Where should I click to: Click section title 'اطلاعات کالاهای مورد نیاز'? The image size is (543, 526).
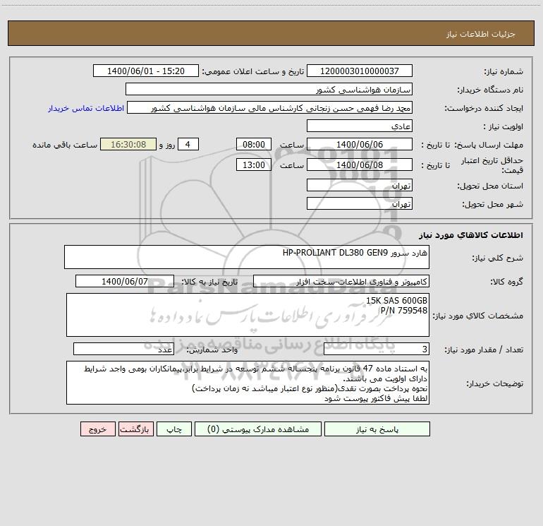(x=471, y=235)
